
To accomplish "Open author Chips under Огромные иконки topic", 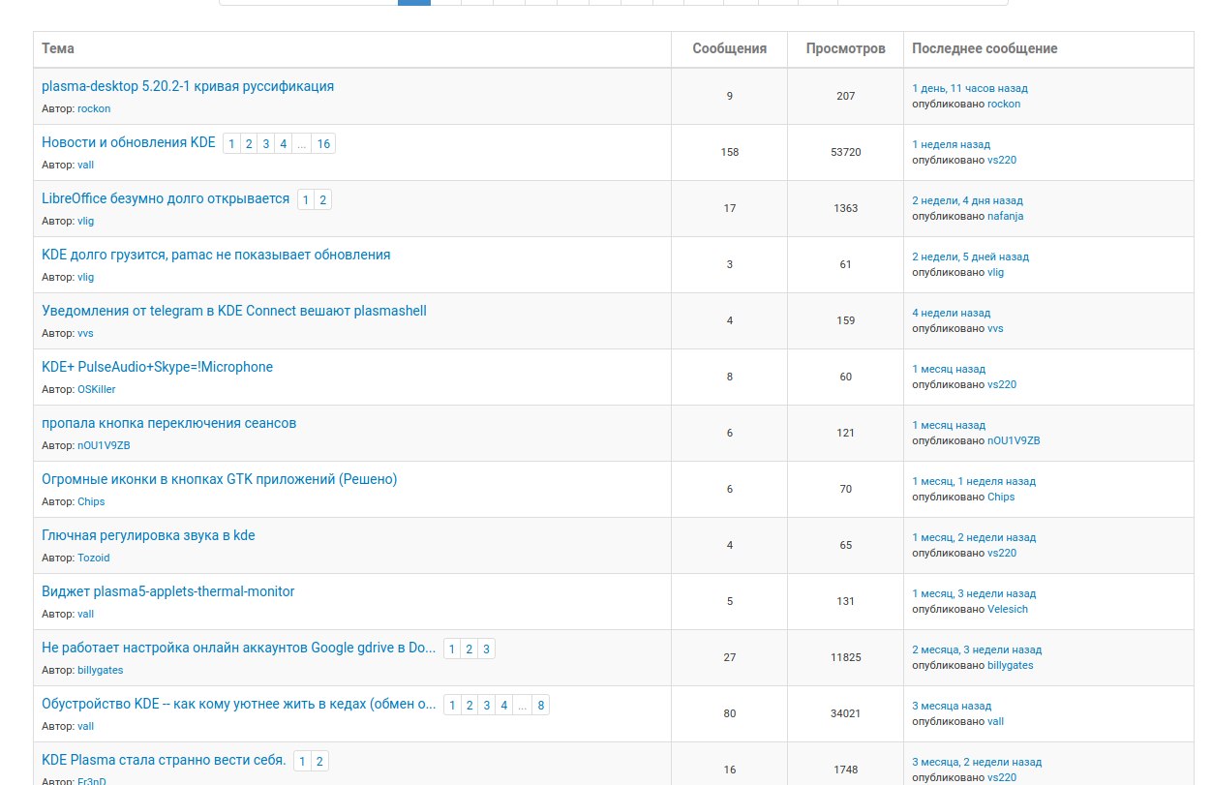I will click(91, 501).
